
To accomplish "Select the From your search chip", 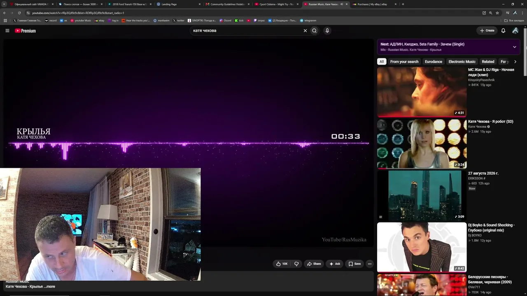I will coord(404,62).
